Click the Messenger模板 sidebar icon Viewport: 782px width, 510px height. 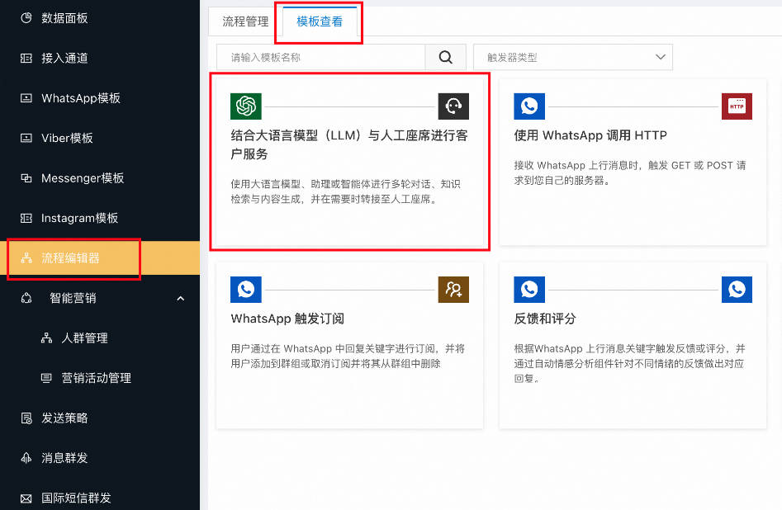(x=26, y=178)
